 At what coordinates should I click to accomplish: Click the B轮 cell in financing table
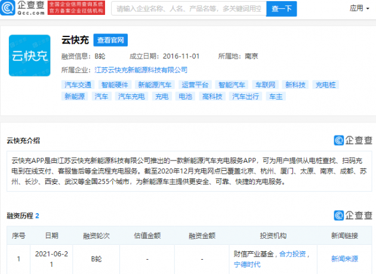pos(97,259)
